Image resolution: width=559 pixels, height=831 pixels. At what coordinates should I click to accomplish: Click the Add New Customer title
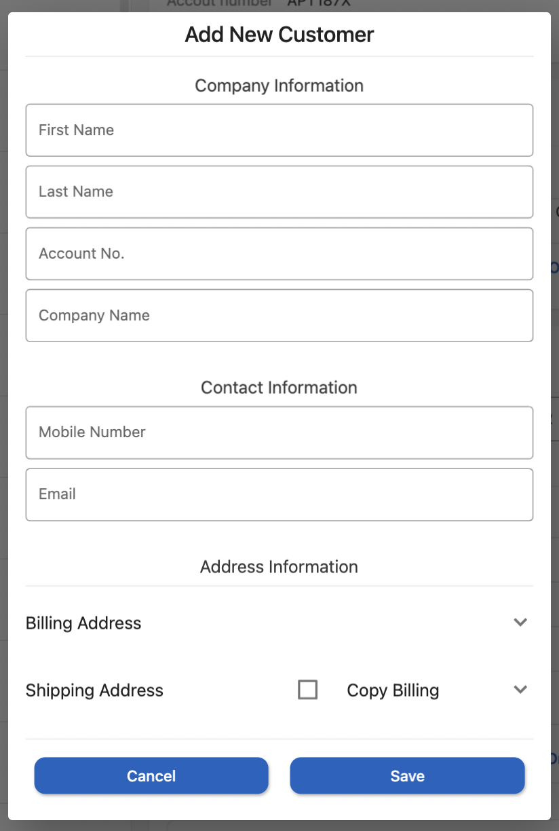tap(279, 35)
